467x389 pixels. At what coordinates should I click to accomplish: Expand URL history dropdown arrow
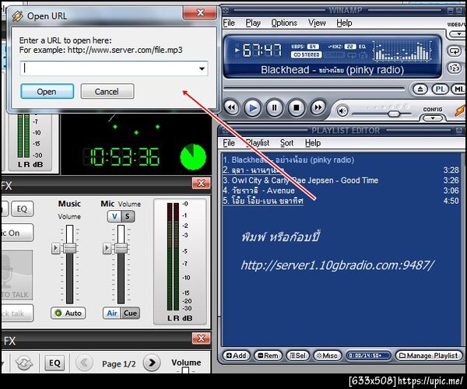coord(202,68)
